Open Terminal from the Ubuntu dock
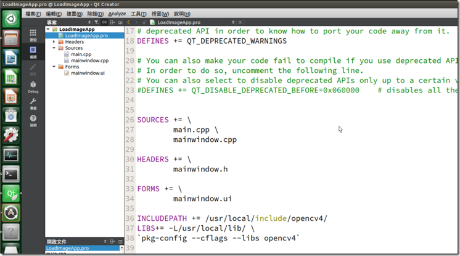 (x=11, y=174)
